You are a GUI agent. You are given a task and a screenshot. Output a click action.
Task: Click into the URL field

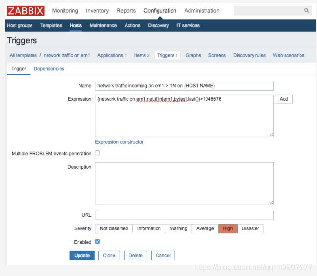click(184, 215)
